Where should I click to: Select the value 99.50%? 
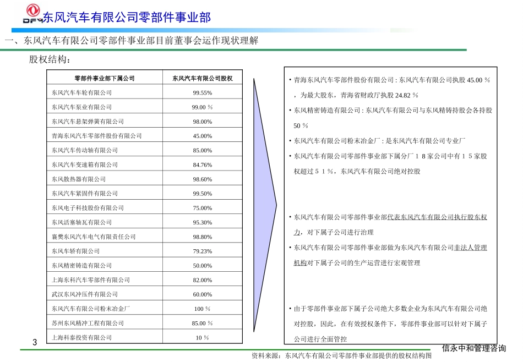(x=203, y=193)
